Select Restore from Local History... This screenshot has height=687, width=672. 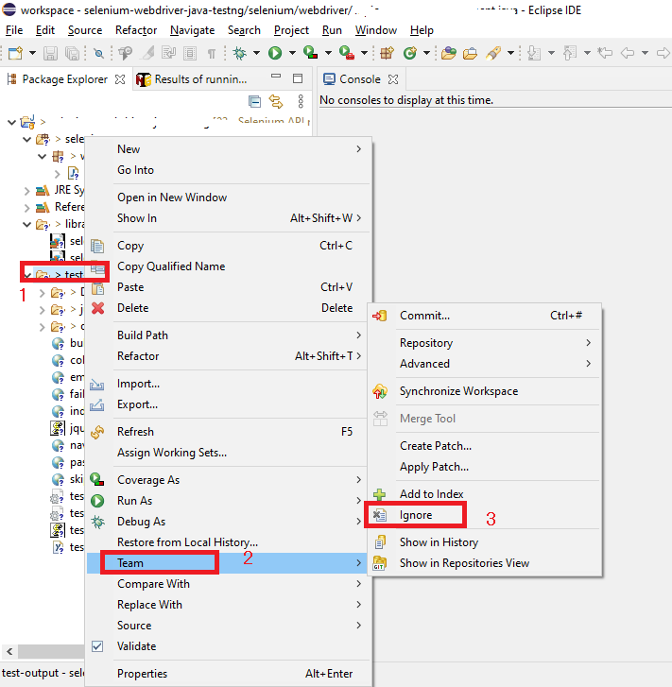pyautogui.click(x=227, y=542)
